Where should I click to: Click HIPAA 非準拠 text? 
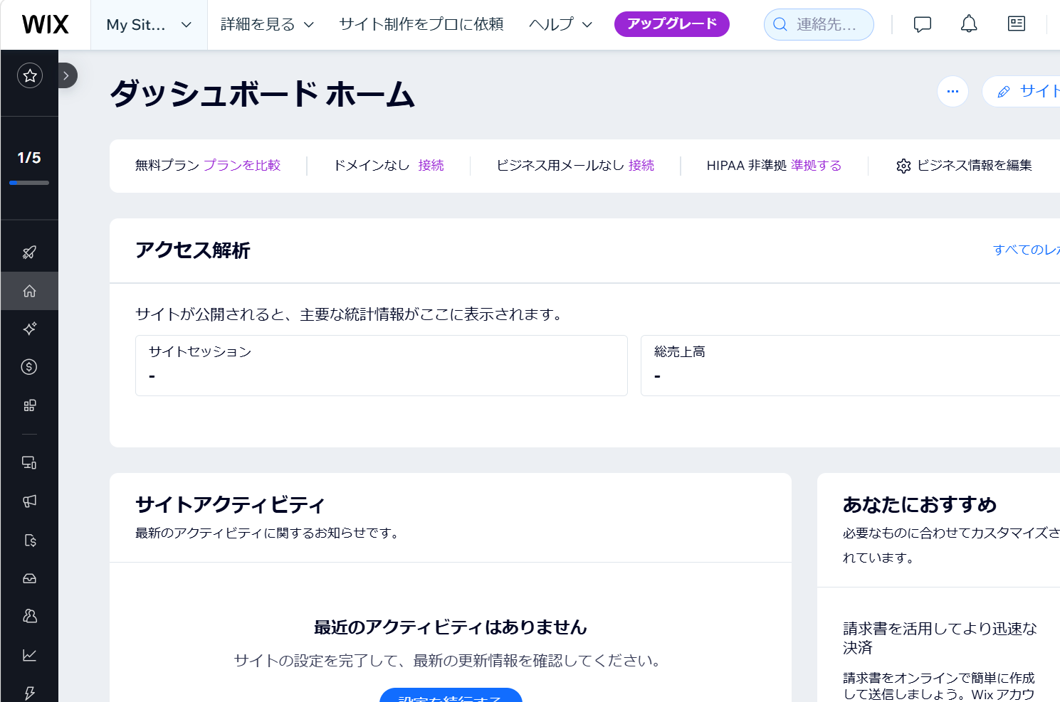(x=746, y=165)
